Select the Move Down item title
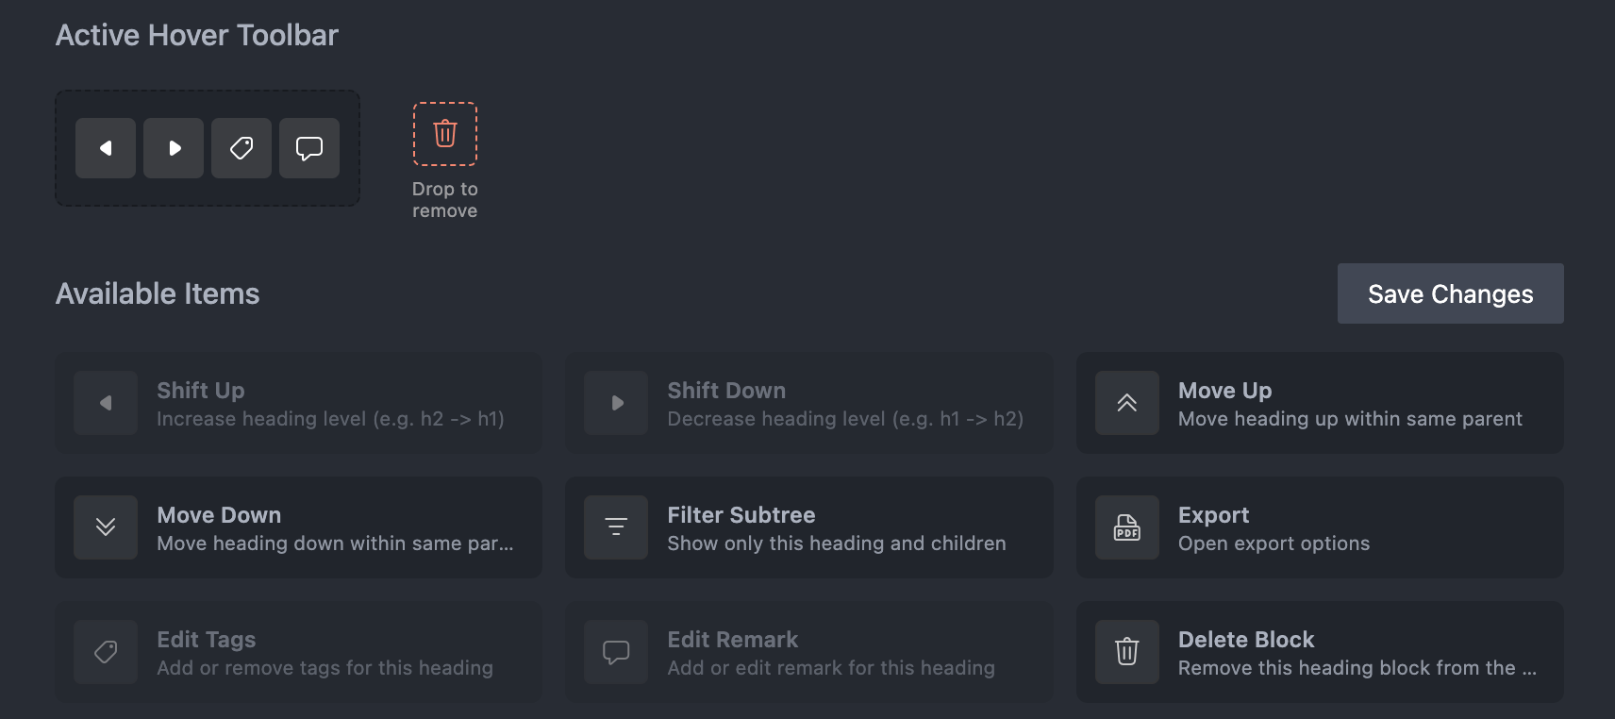This screenshot has width=1615, height=719. pos(219,515)
